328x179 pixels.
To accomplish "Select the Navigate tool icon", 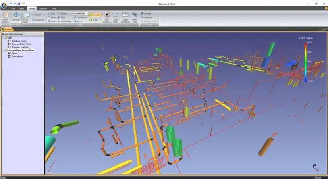I will pos(16,17).
